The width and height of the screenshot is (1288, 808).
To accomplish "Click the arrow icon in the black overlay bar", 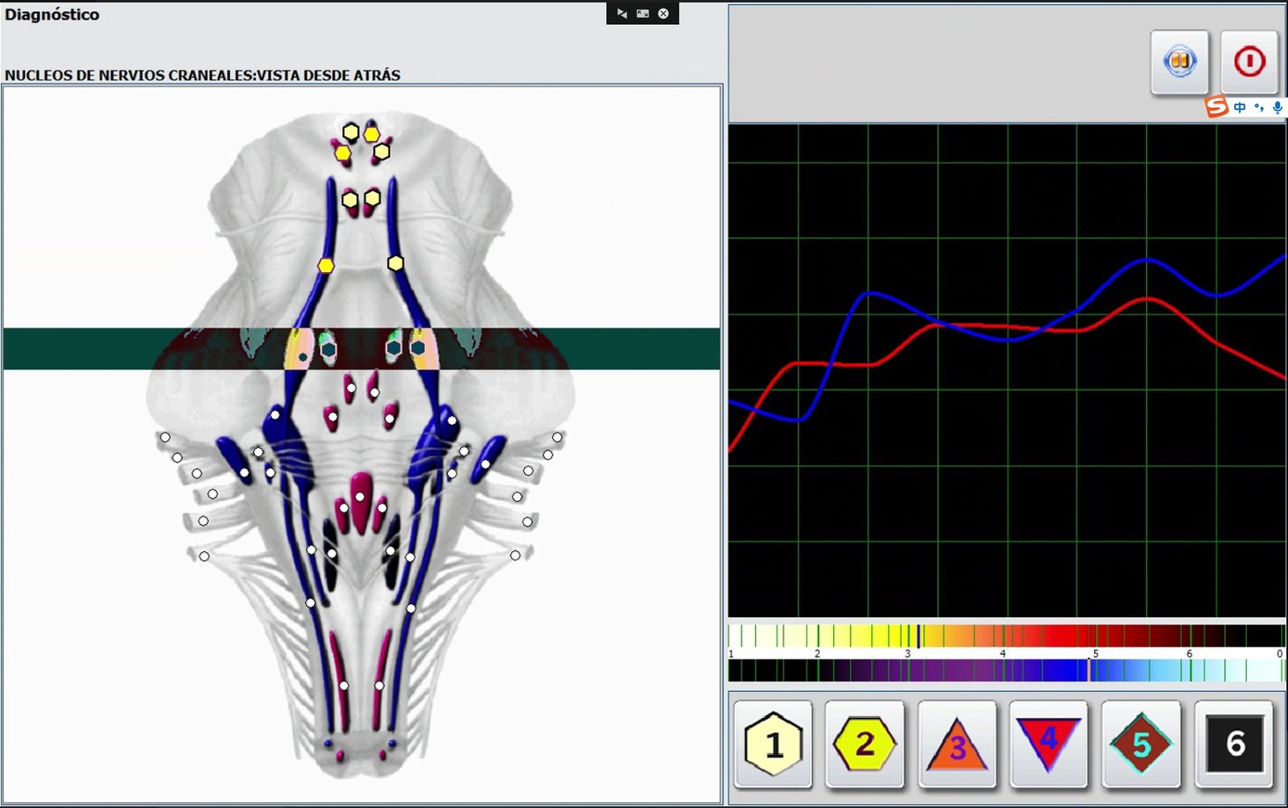I will click(621, 14).
